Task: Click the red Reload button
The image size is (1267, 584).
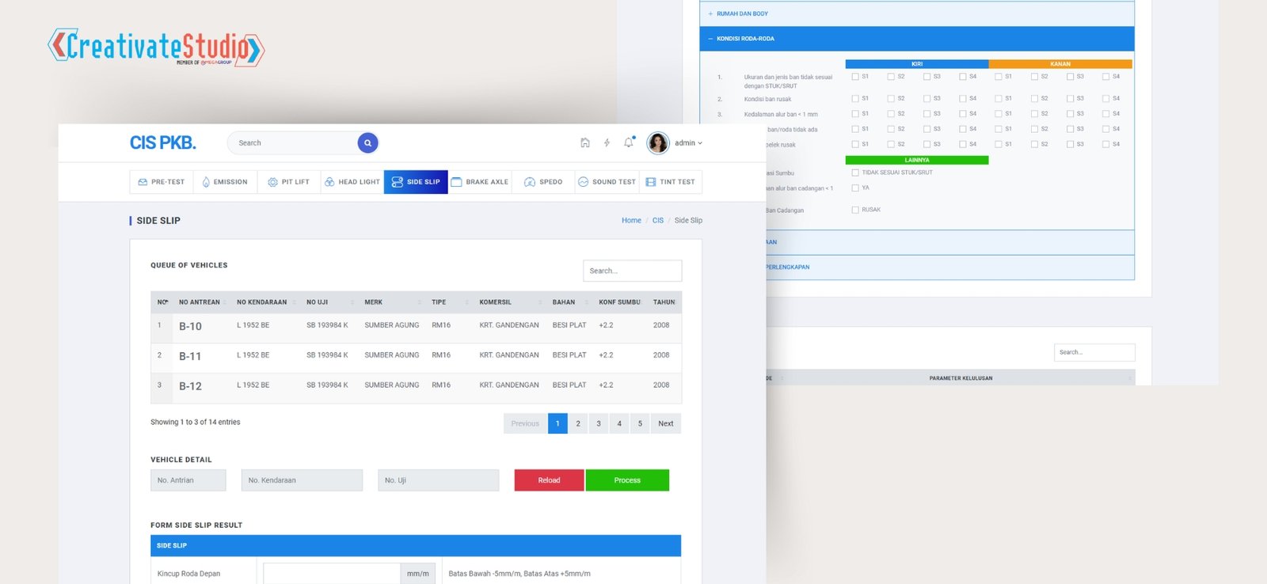Action: click(549, 480)
